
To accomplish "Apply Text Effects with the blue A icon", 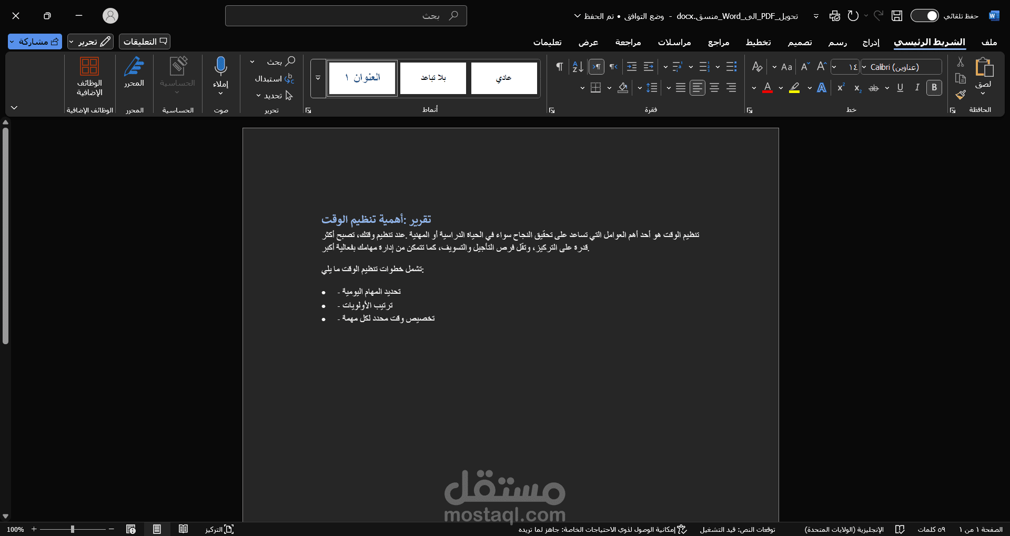I will click(x=822, y=88).
